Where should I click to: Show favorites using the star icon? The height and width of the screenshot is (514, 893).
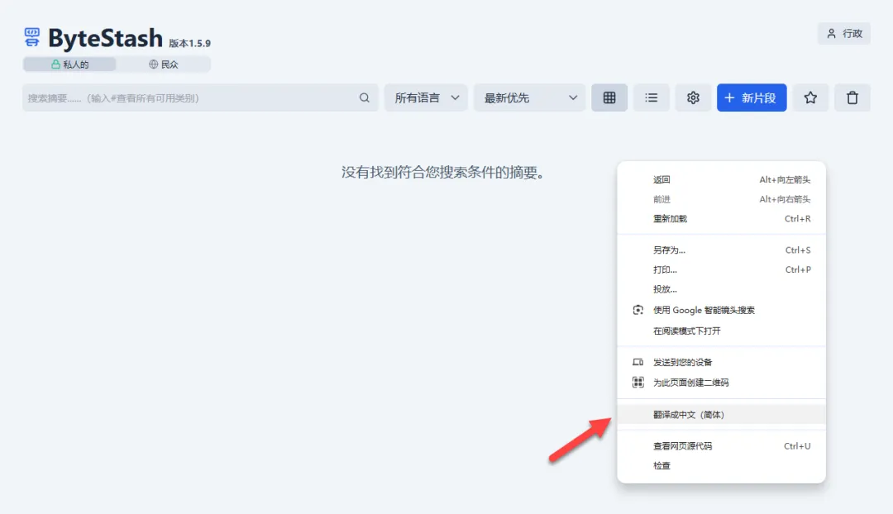click(x=810, y=98)
